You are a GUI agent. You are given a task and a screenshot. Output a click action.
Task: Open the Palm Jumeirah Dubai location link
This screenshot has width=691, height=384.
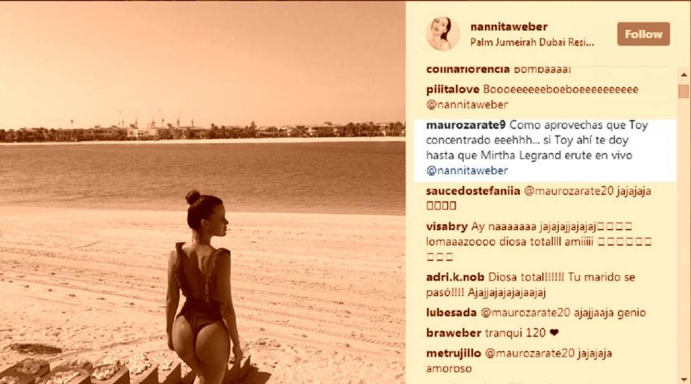pos(532,42)
